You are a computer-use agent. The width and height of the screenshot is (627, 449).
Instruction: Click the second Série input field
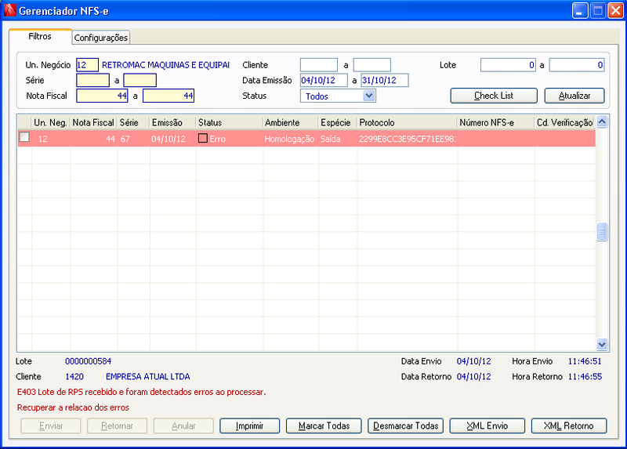point(140,81)
